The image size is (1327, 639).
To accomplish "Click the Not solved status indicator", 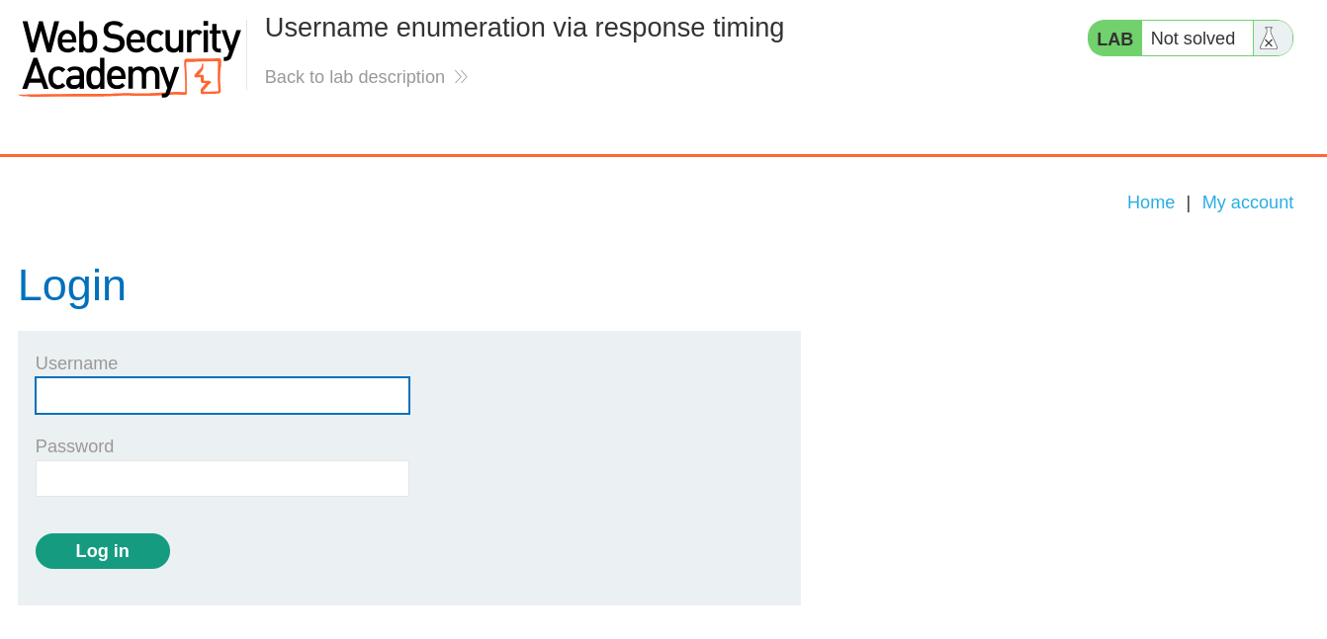I will 1195,38.
